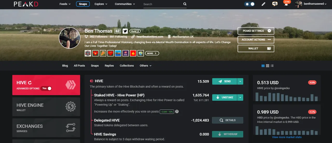
Task: Click the 0.513 USD HIVE price
Action: pyautogui.click(x=268, y=83)
